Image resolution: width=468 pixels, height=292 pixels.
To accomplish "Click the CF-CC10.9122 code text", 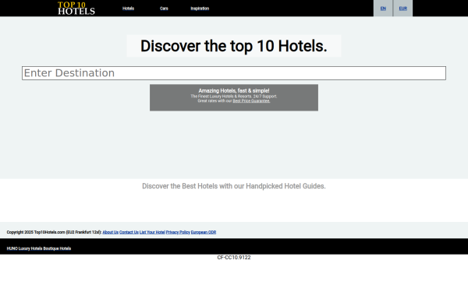I will click(x=234, y=258).
